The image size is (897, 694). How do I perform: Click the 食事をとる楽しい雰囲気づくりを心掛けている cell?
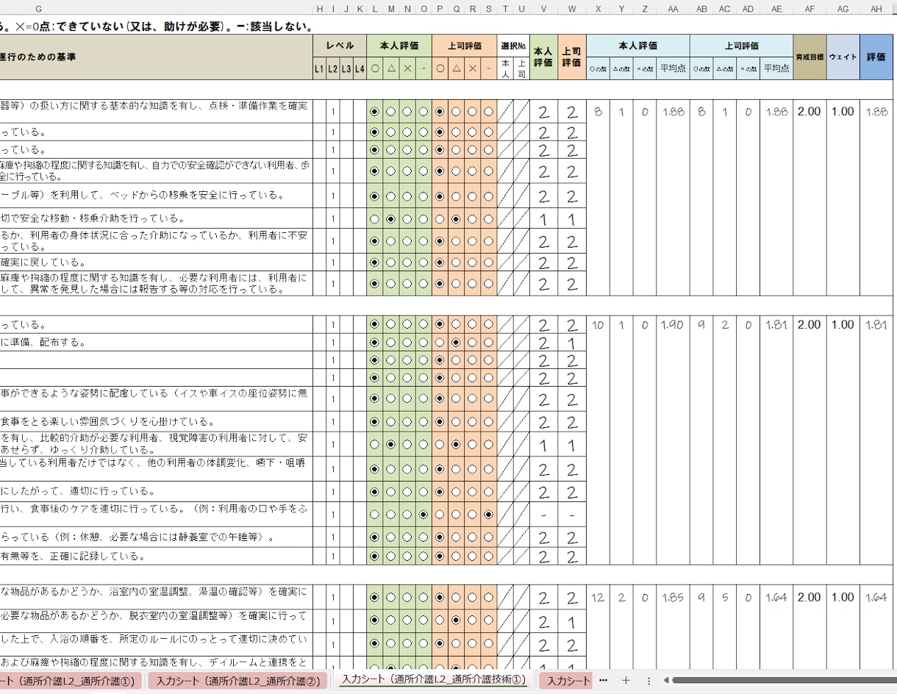(157, 422)
